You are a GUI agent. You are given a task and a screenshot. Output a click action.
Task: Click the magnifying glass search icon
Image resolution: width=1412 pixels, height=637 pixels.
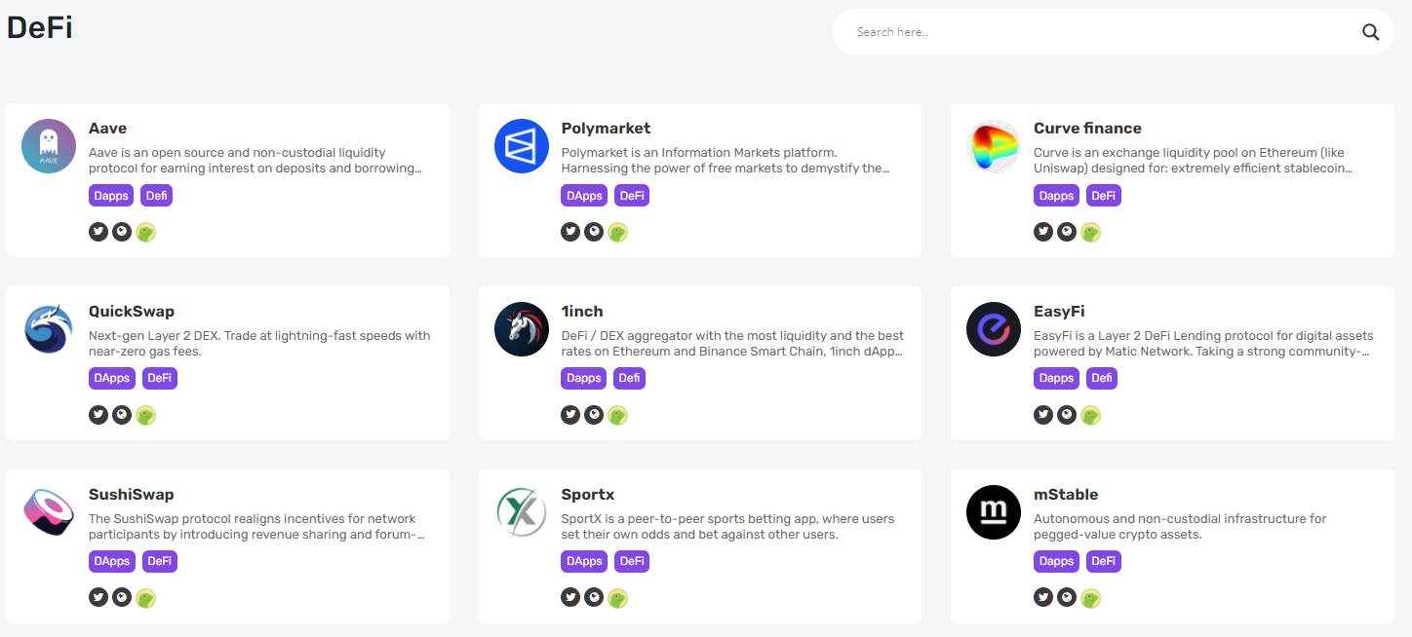tap(1370, 32)
